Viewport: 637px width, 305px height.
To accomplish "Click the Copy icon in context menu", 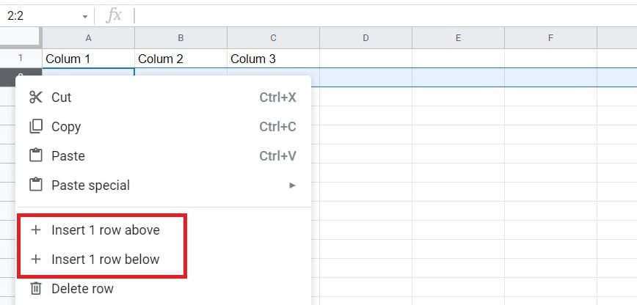I will point(35,127).
